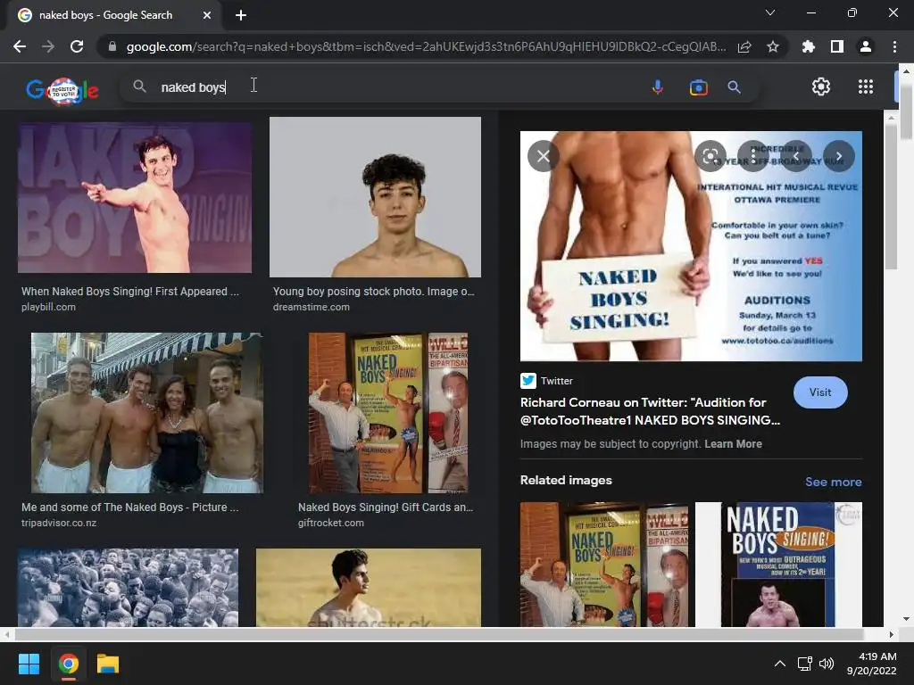The image size is (914, 685).
Task: Click the Chrome icon in taskbar
Action: [68, 664]
